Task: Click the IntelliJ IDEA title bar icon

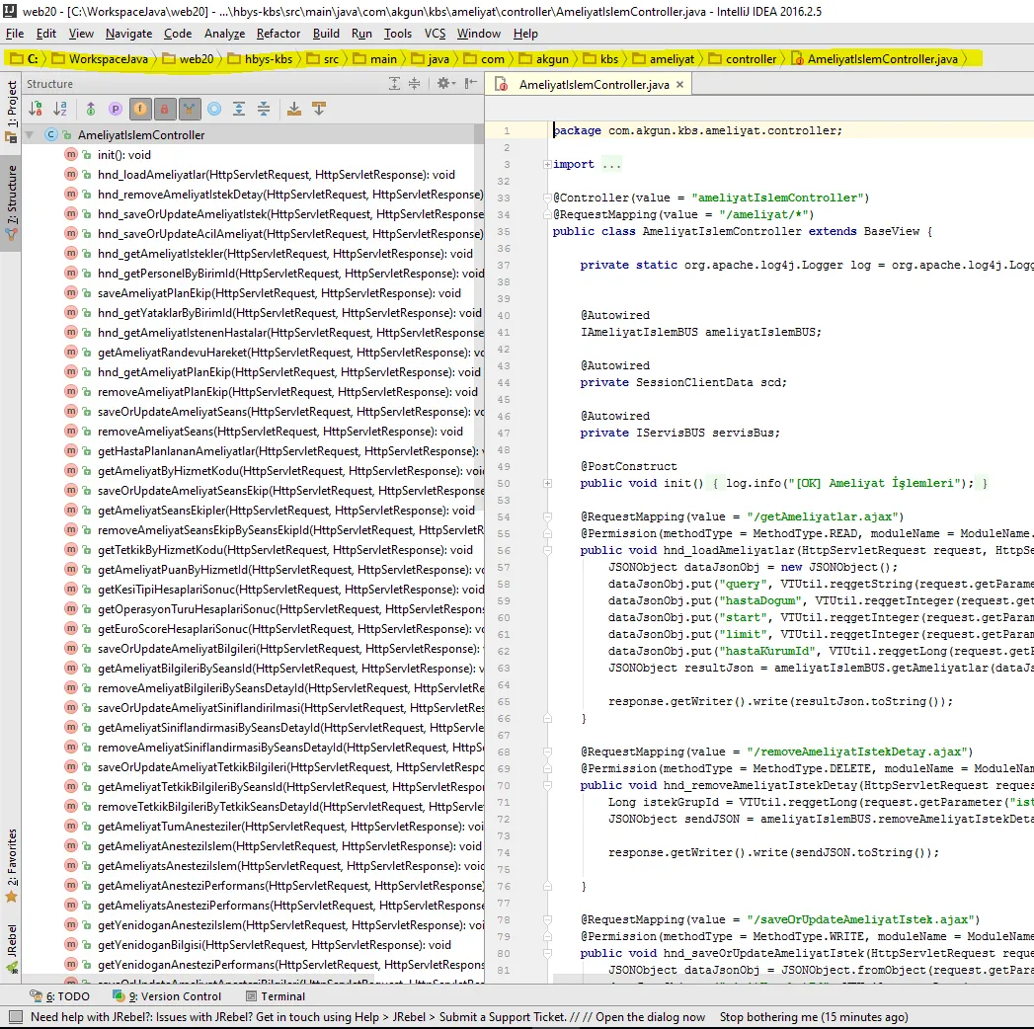Action: coord(10,11)
